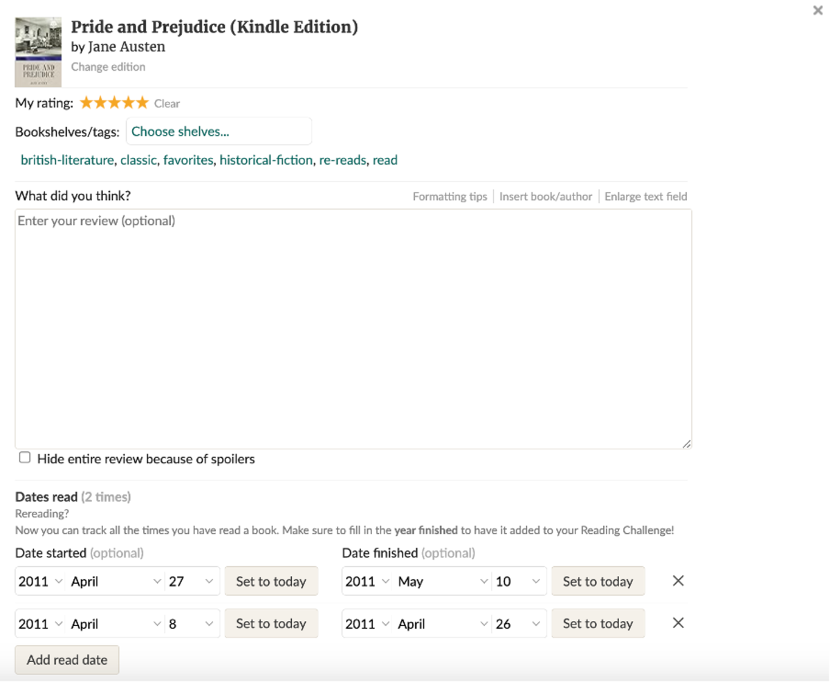Viewport: 830px width, 682px height.
Task: Enable hiding the review for spoilers
Action: [x=24, y=457]
